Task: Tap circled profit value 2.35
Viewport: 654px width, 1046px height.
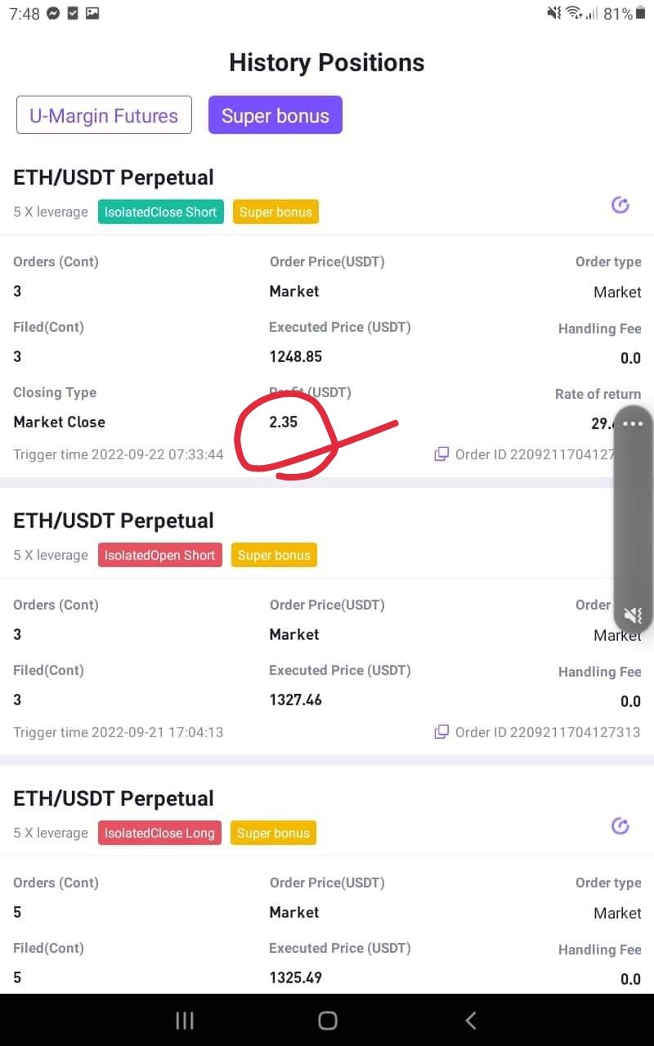Action: coord(284,422)
